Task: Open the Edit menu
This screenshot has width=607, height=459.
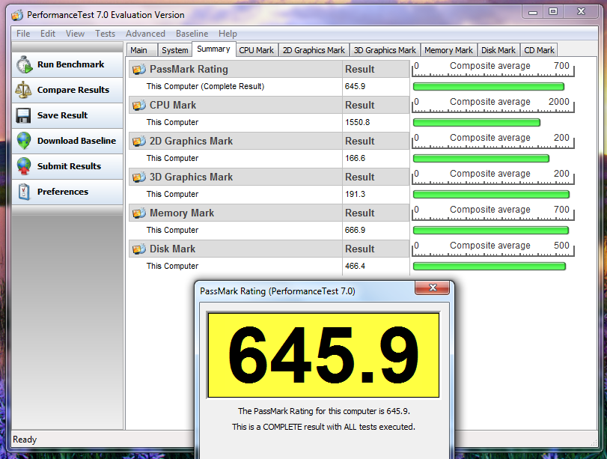Action: [x=48, y=34]
